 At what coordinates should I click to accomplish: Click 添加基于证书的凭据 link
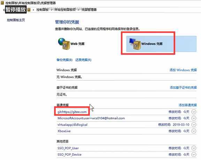click(183, 88)
